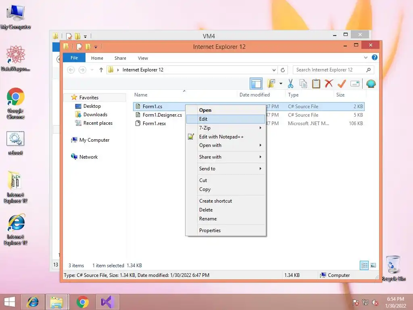This screenshot has width=413, height=310.
Task: Choose Delete in the context menu
Action: coord(226,210)
